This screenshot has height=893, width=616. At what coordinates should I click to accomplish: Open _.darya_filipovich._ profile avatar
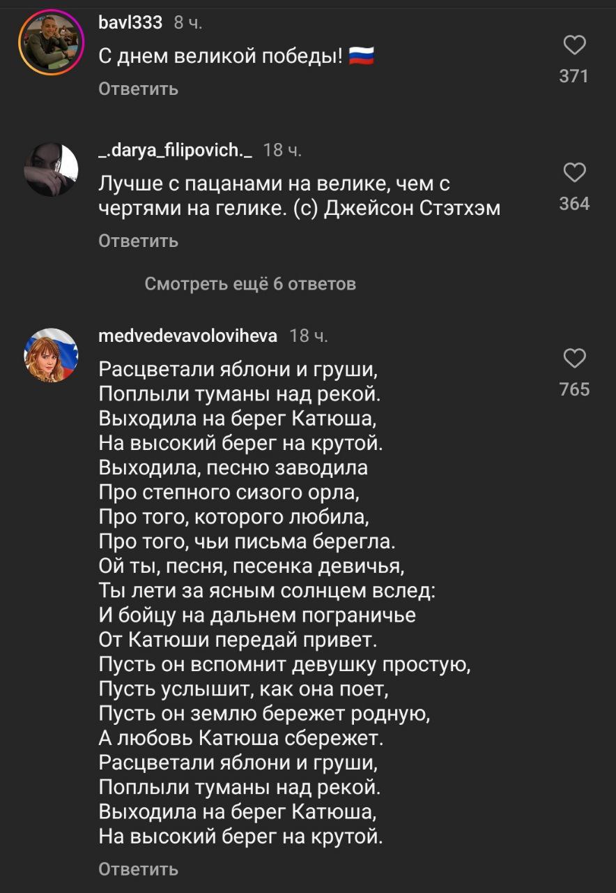click(x=51, y=170)
